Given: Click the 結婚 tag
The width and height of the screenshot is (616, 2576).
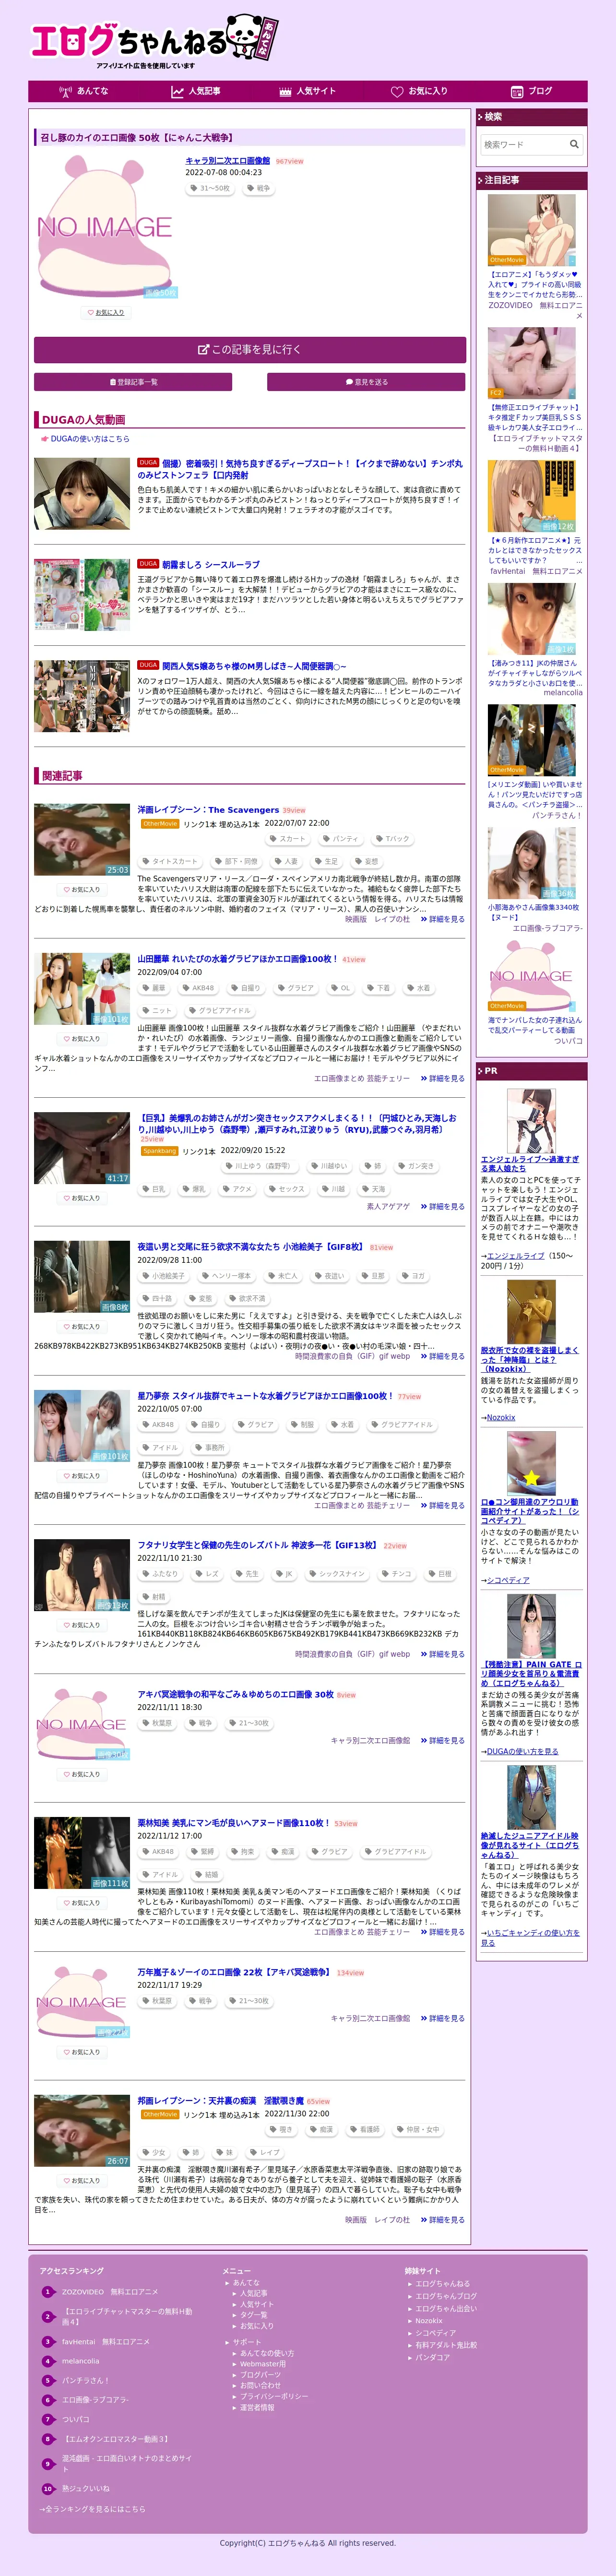Looking at the screenshot, I should 207,1874.
